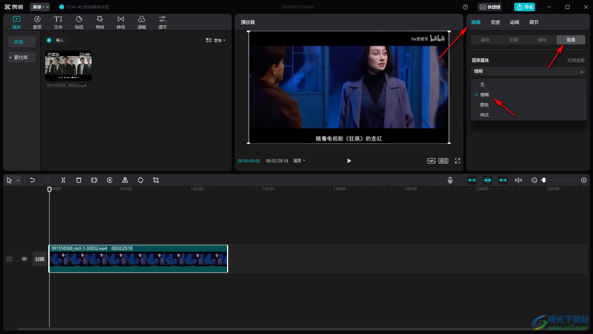
Task: Open the Text (文本) panel
Action: pyautogui.click(x=58, y=22)
